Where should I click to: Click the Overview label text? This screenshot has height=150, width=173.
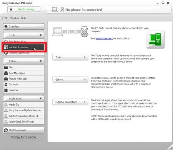14,26
